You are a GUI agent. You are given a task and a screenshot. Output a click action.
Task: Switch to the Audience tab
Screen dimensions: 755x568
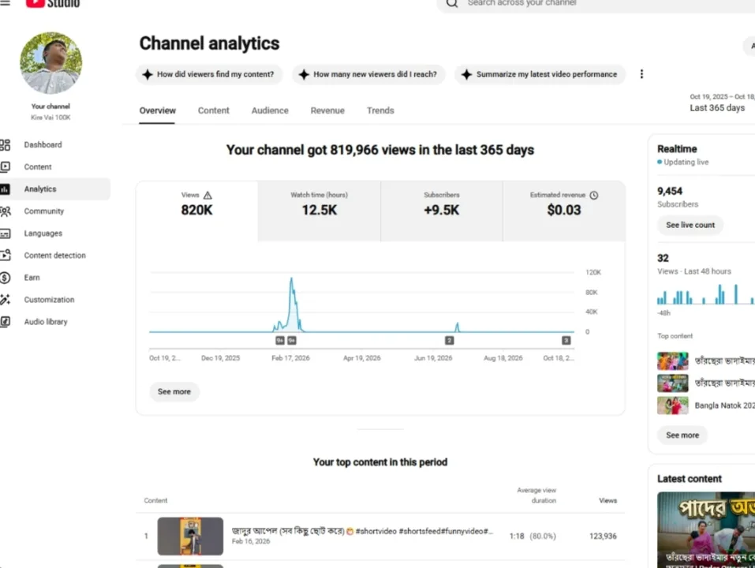pyautogui.click(x=270, y=110)
